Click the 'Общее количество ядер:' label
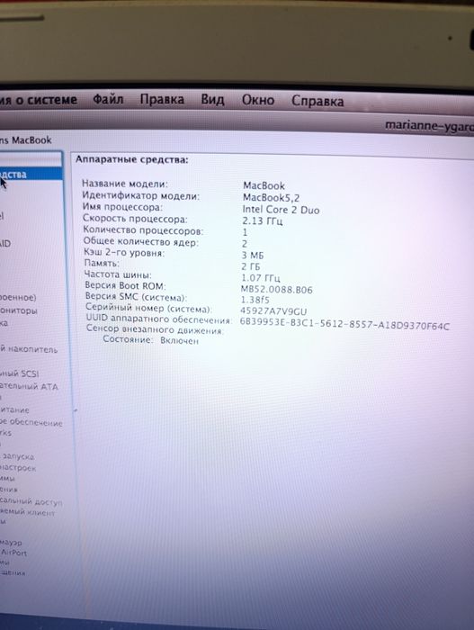Image resolution: width=474 pixels, height=630 pixels. tap(140, 241)
